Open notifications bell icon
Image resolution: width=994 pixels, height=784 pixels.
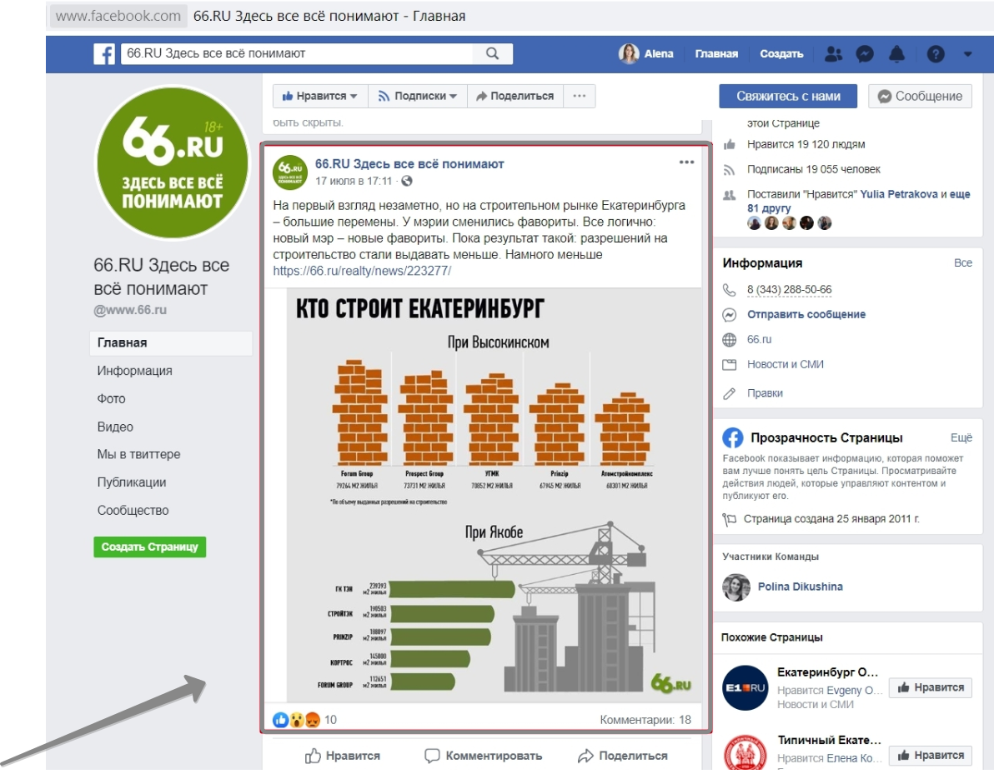click(x=896, y=54)
